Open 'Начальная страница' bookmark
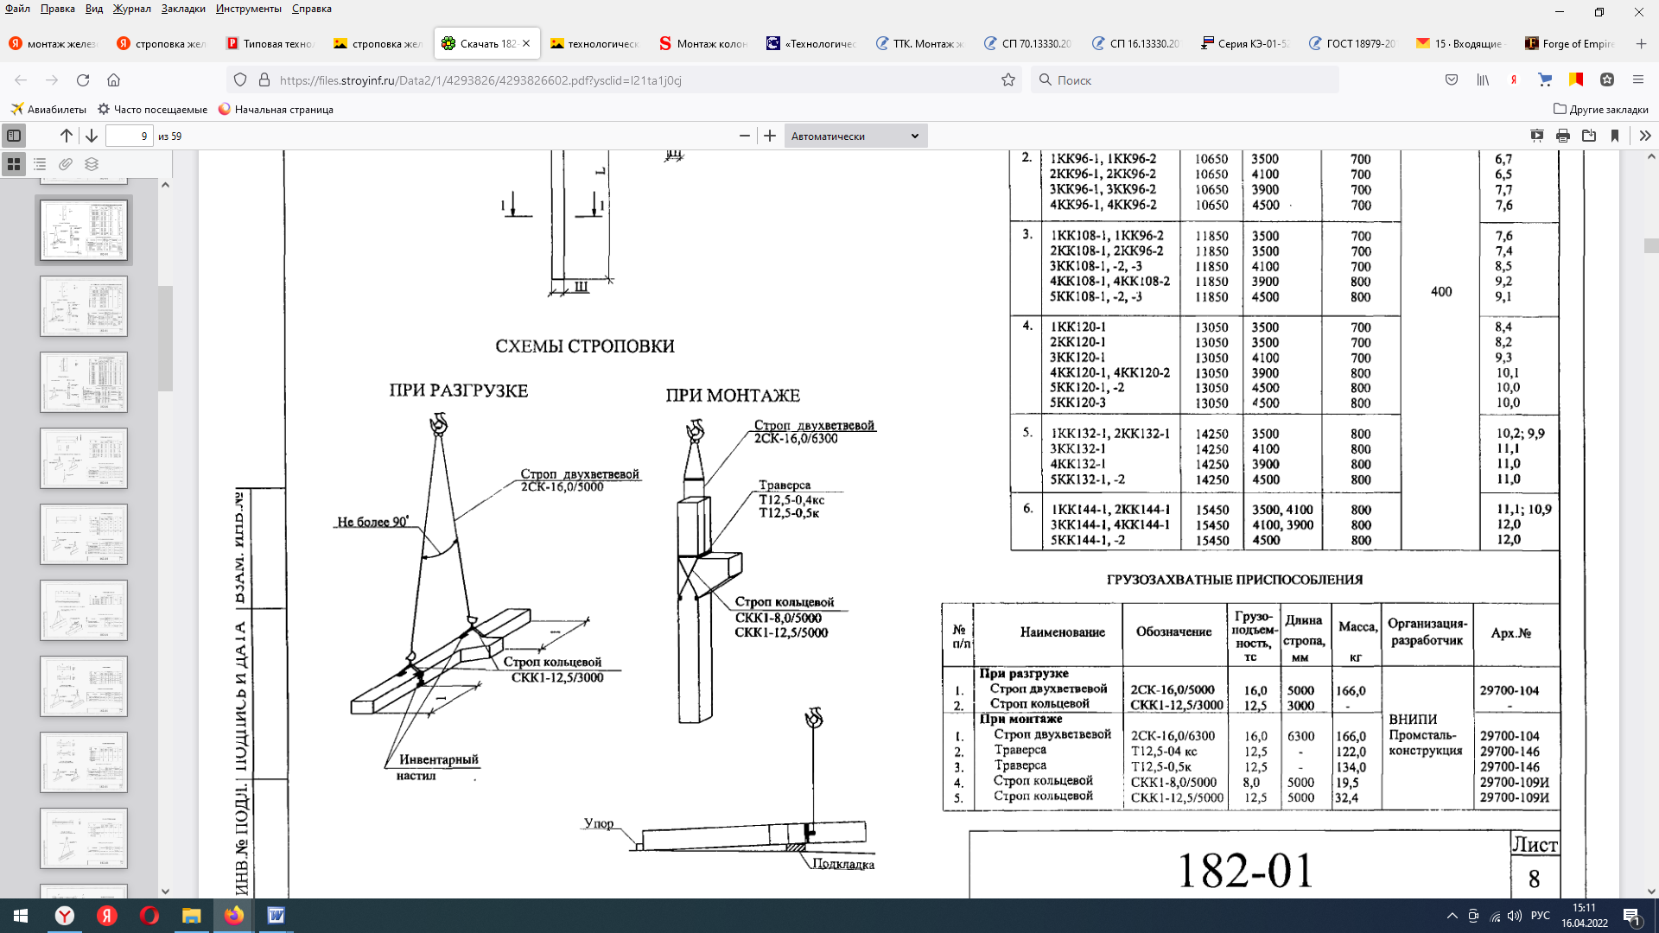This screenshot has width=1659, height=933. point(276,109)
